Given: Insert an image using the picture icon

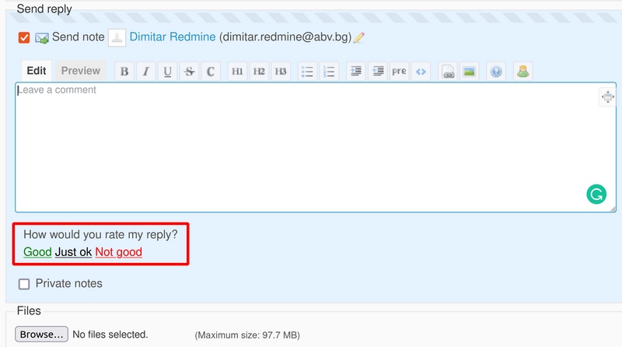Looking at the screenshot, I should (469, 72).
